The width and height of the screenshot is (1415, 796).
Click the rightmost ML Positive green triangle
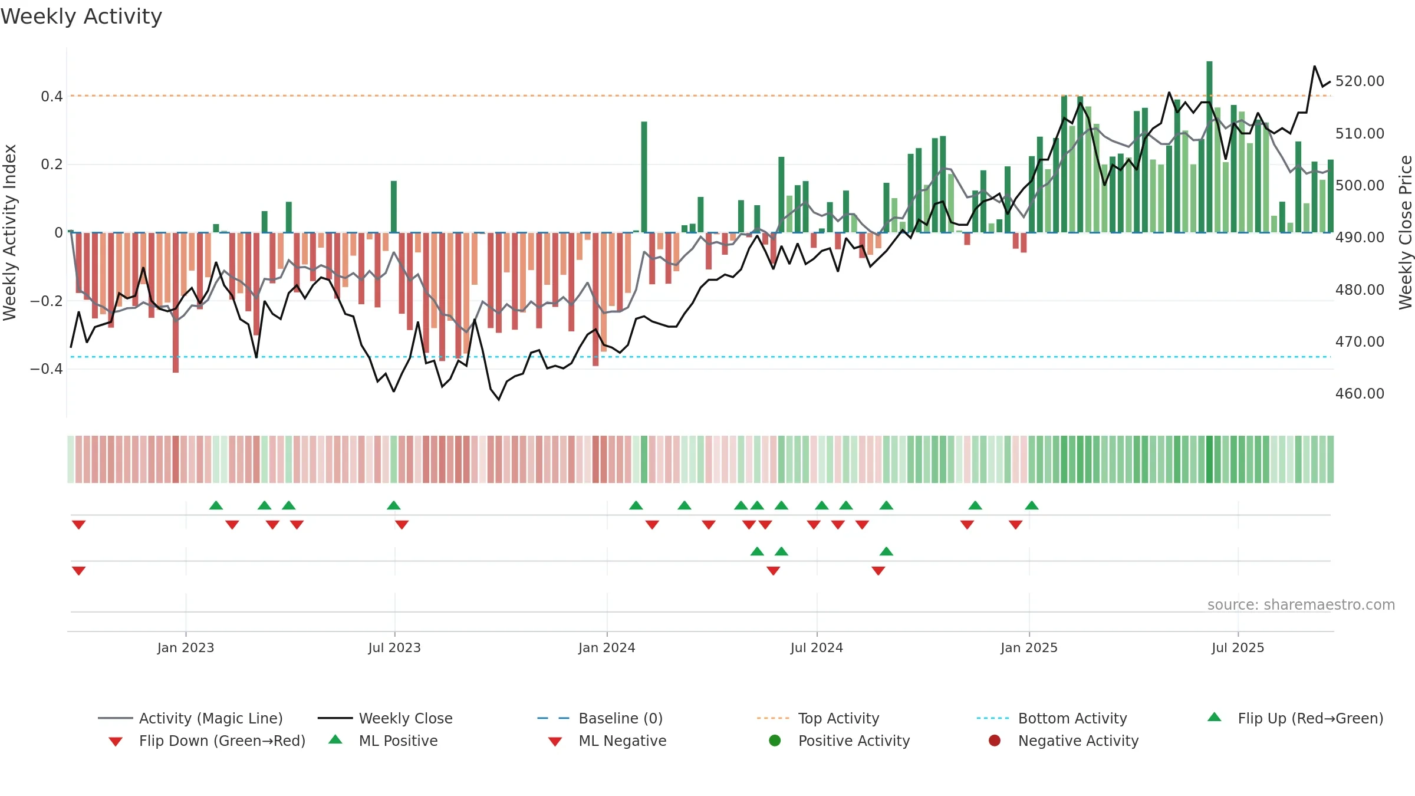pyautogui.click(x=886, y=551)
